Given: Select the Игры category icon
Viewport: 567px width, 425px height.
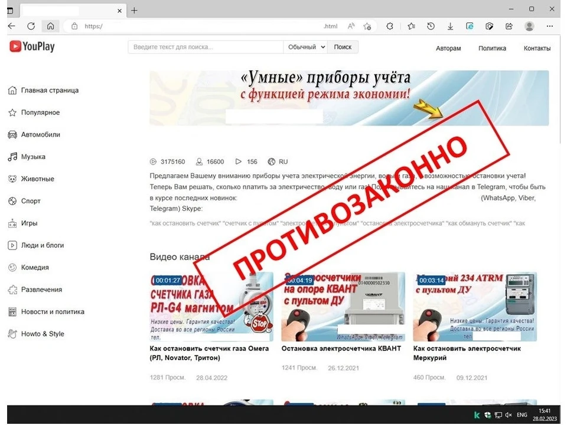Looking at the screenshot, I should [12, 223].
